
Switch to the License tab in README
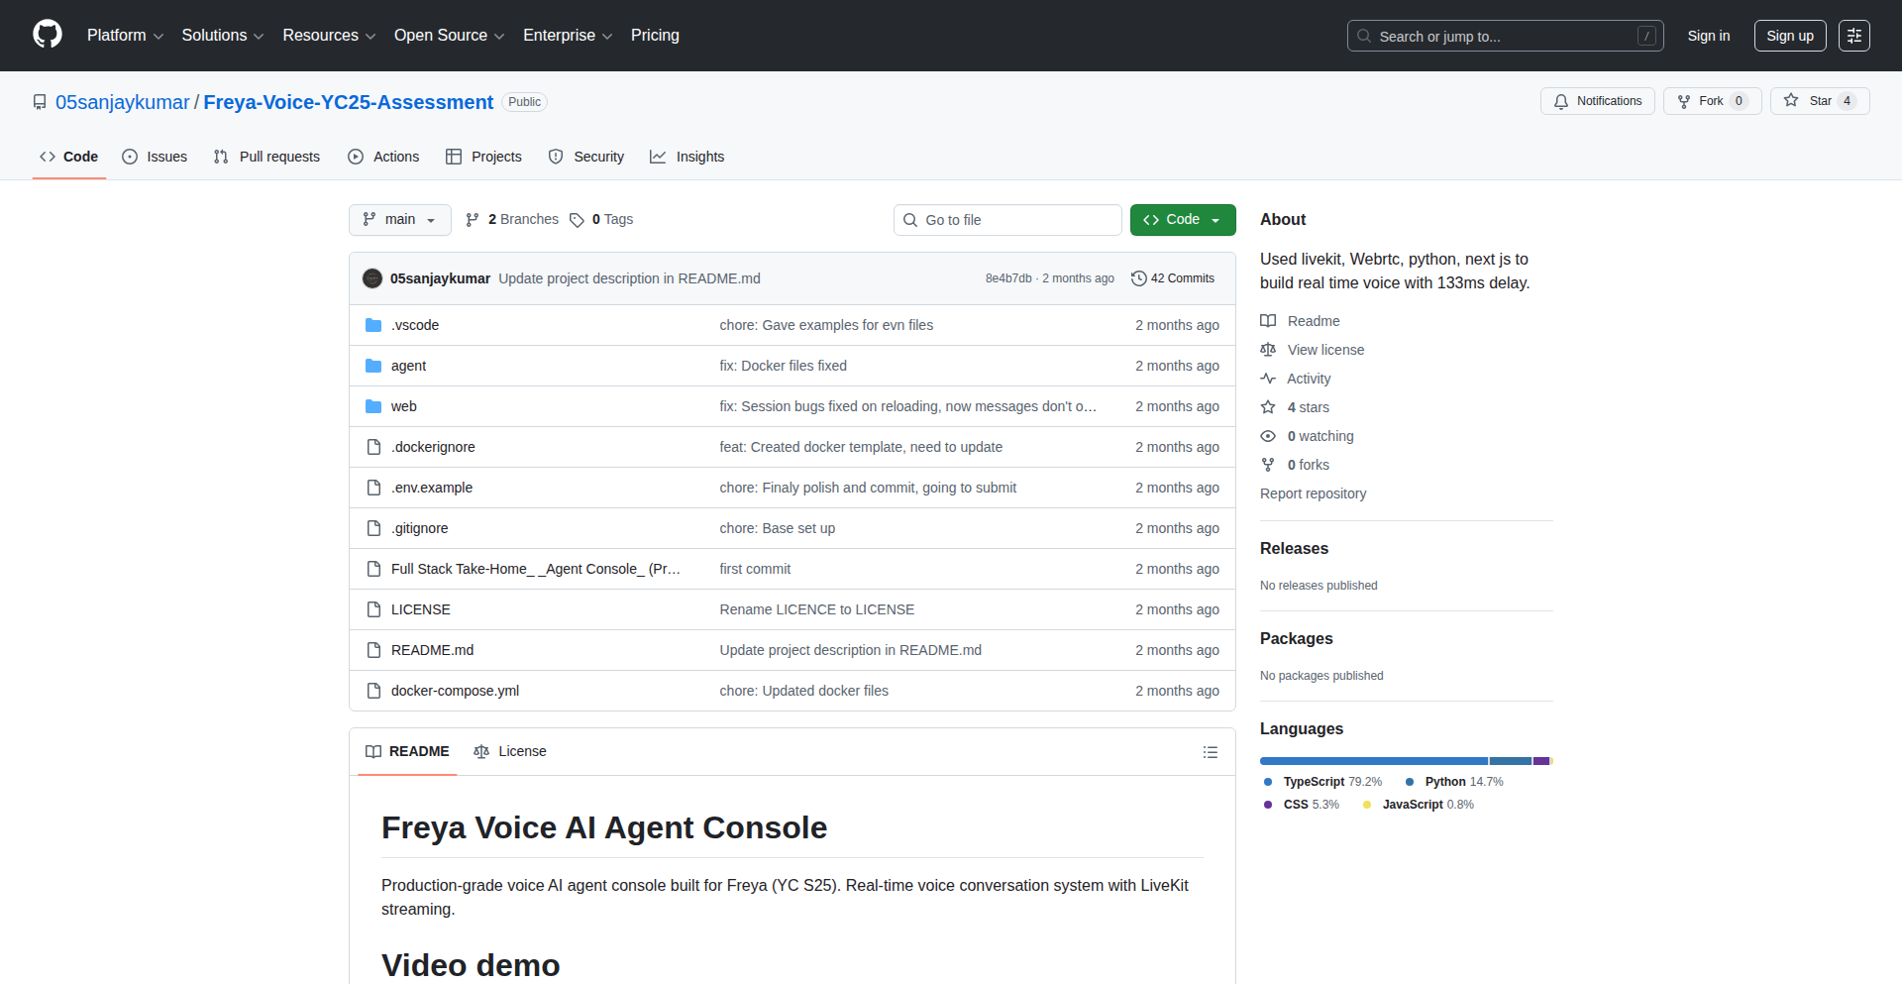click(x=510, y=751)
